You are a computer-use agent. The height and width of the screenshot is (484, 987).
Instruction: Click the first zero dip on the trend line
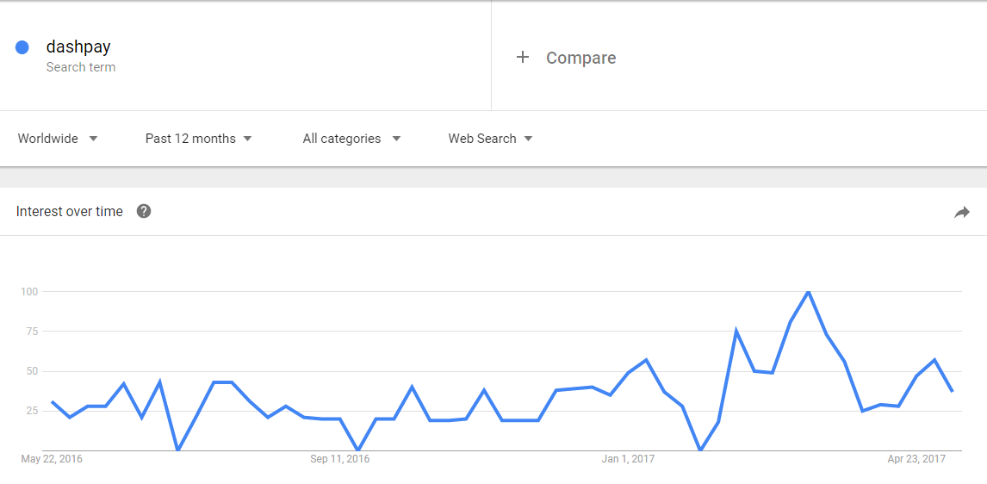click(x=178, y=450)
